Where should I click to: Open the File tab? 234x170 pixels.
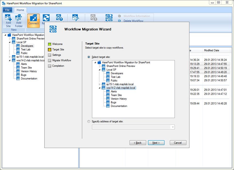(7, 10)
